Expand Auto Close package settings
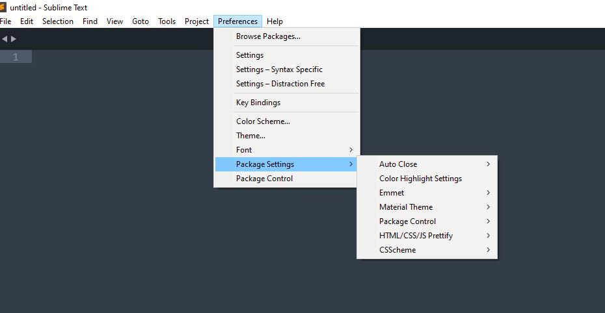 pos(427,164)
